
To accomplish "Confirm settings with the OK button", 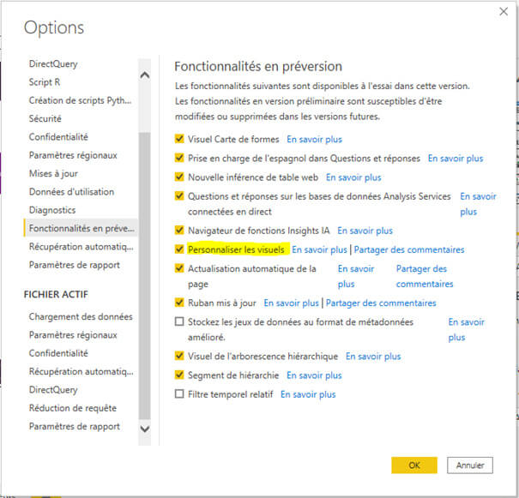I will pyautogui.click(x=414, y=465).
